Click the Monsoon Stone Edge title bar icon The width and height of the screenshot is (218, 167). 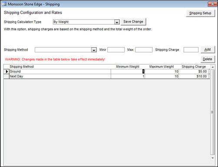coord(4,4)
